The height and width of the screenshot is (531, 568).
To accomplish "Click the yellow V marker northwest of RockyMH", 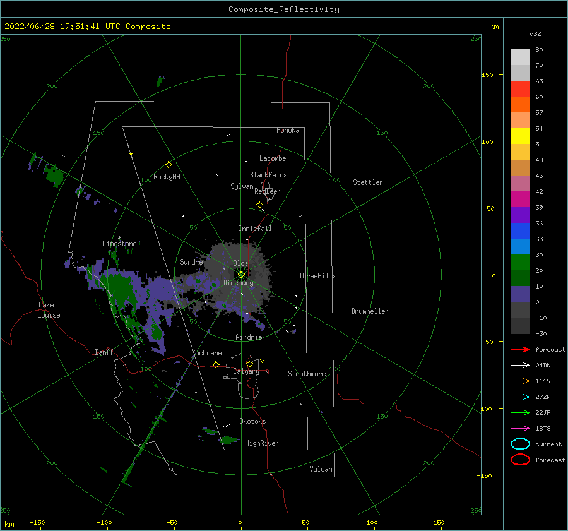I will (131, 154).
